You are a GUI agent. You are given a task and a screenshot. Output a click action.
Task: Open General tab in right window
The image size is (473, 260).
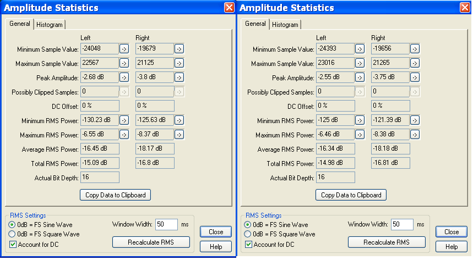(255, 24)
